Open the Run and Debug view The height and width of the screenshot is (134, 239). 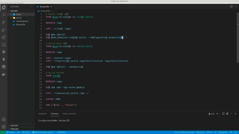[x=4, y=30]
